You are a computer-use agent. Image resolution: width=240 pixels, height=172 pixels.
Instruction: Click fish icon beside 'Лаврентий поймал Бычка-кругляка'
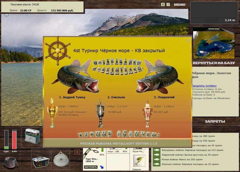click(157, 155)
